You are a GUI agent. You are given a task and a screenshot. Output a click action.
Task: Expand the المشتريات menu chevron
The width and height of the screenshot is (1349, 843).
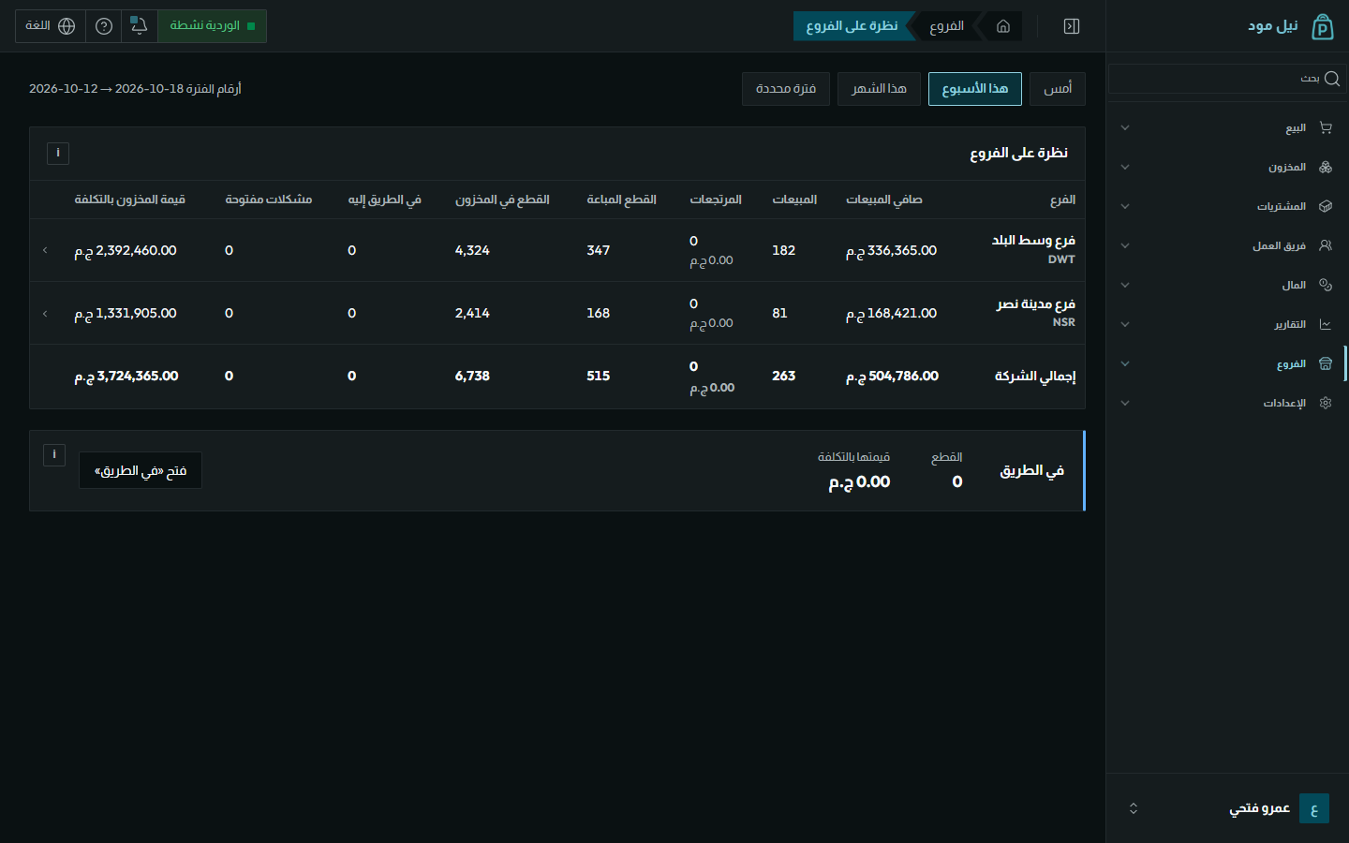[1125, 206]
